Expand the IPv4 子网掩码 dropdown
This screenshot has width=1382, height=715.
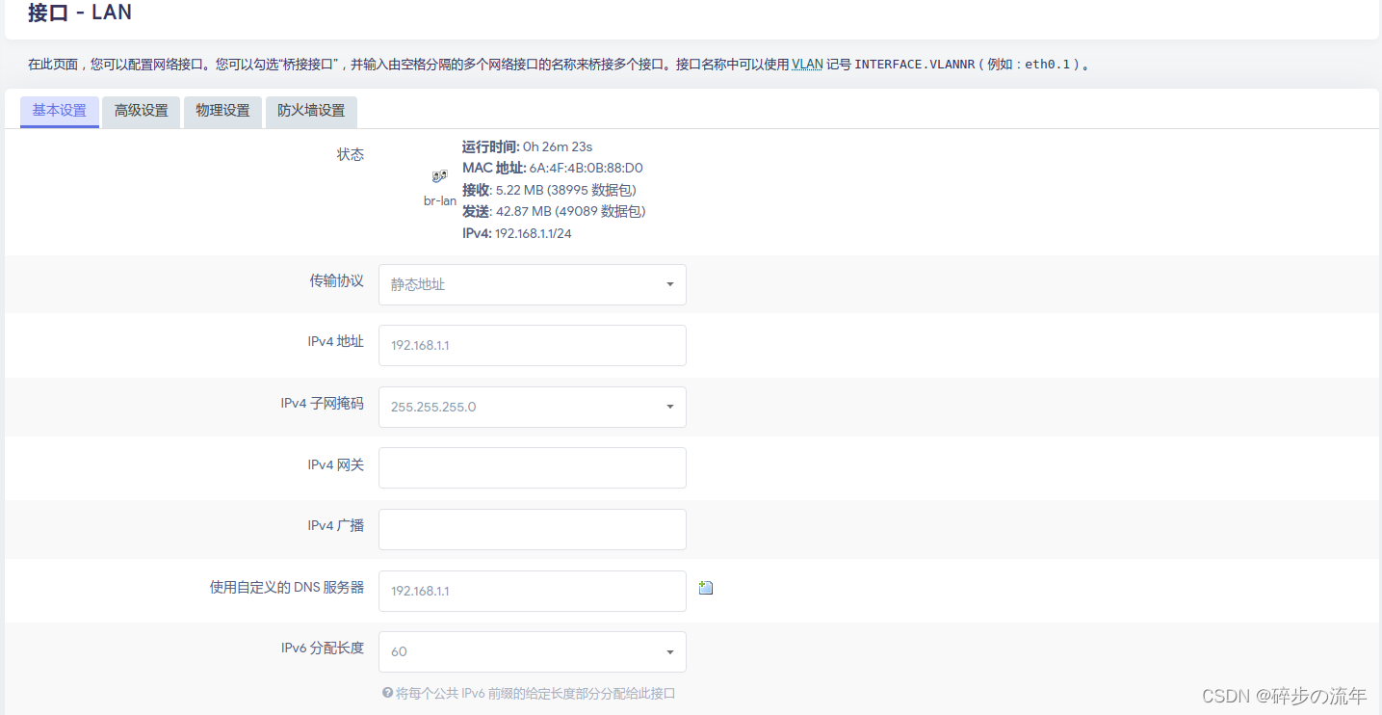(533, 407)
